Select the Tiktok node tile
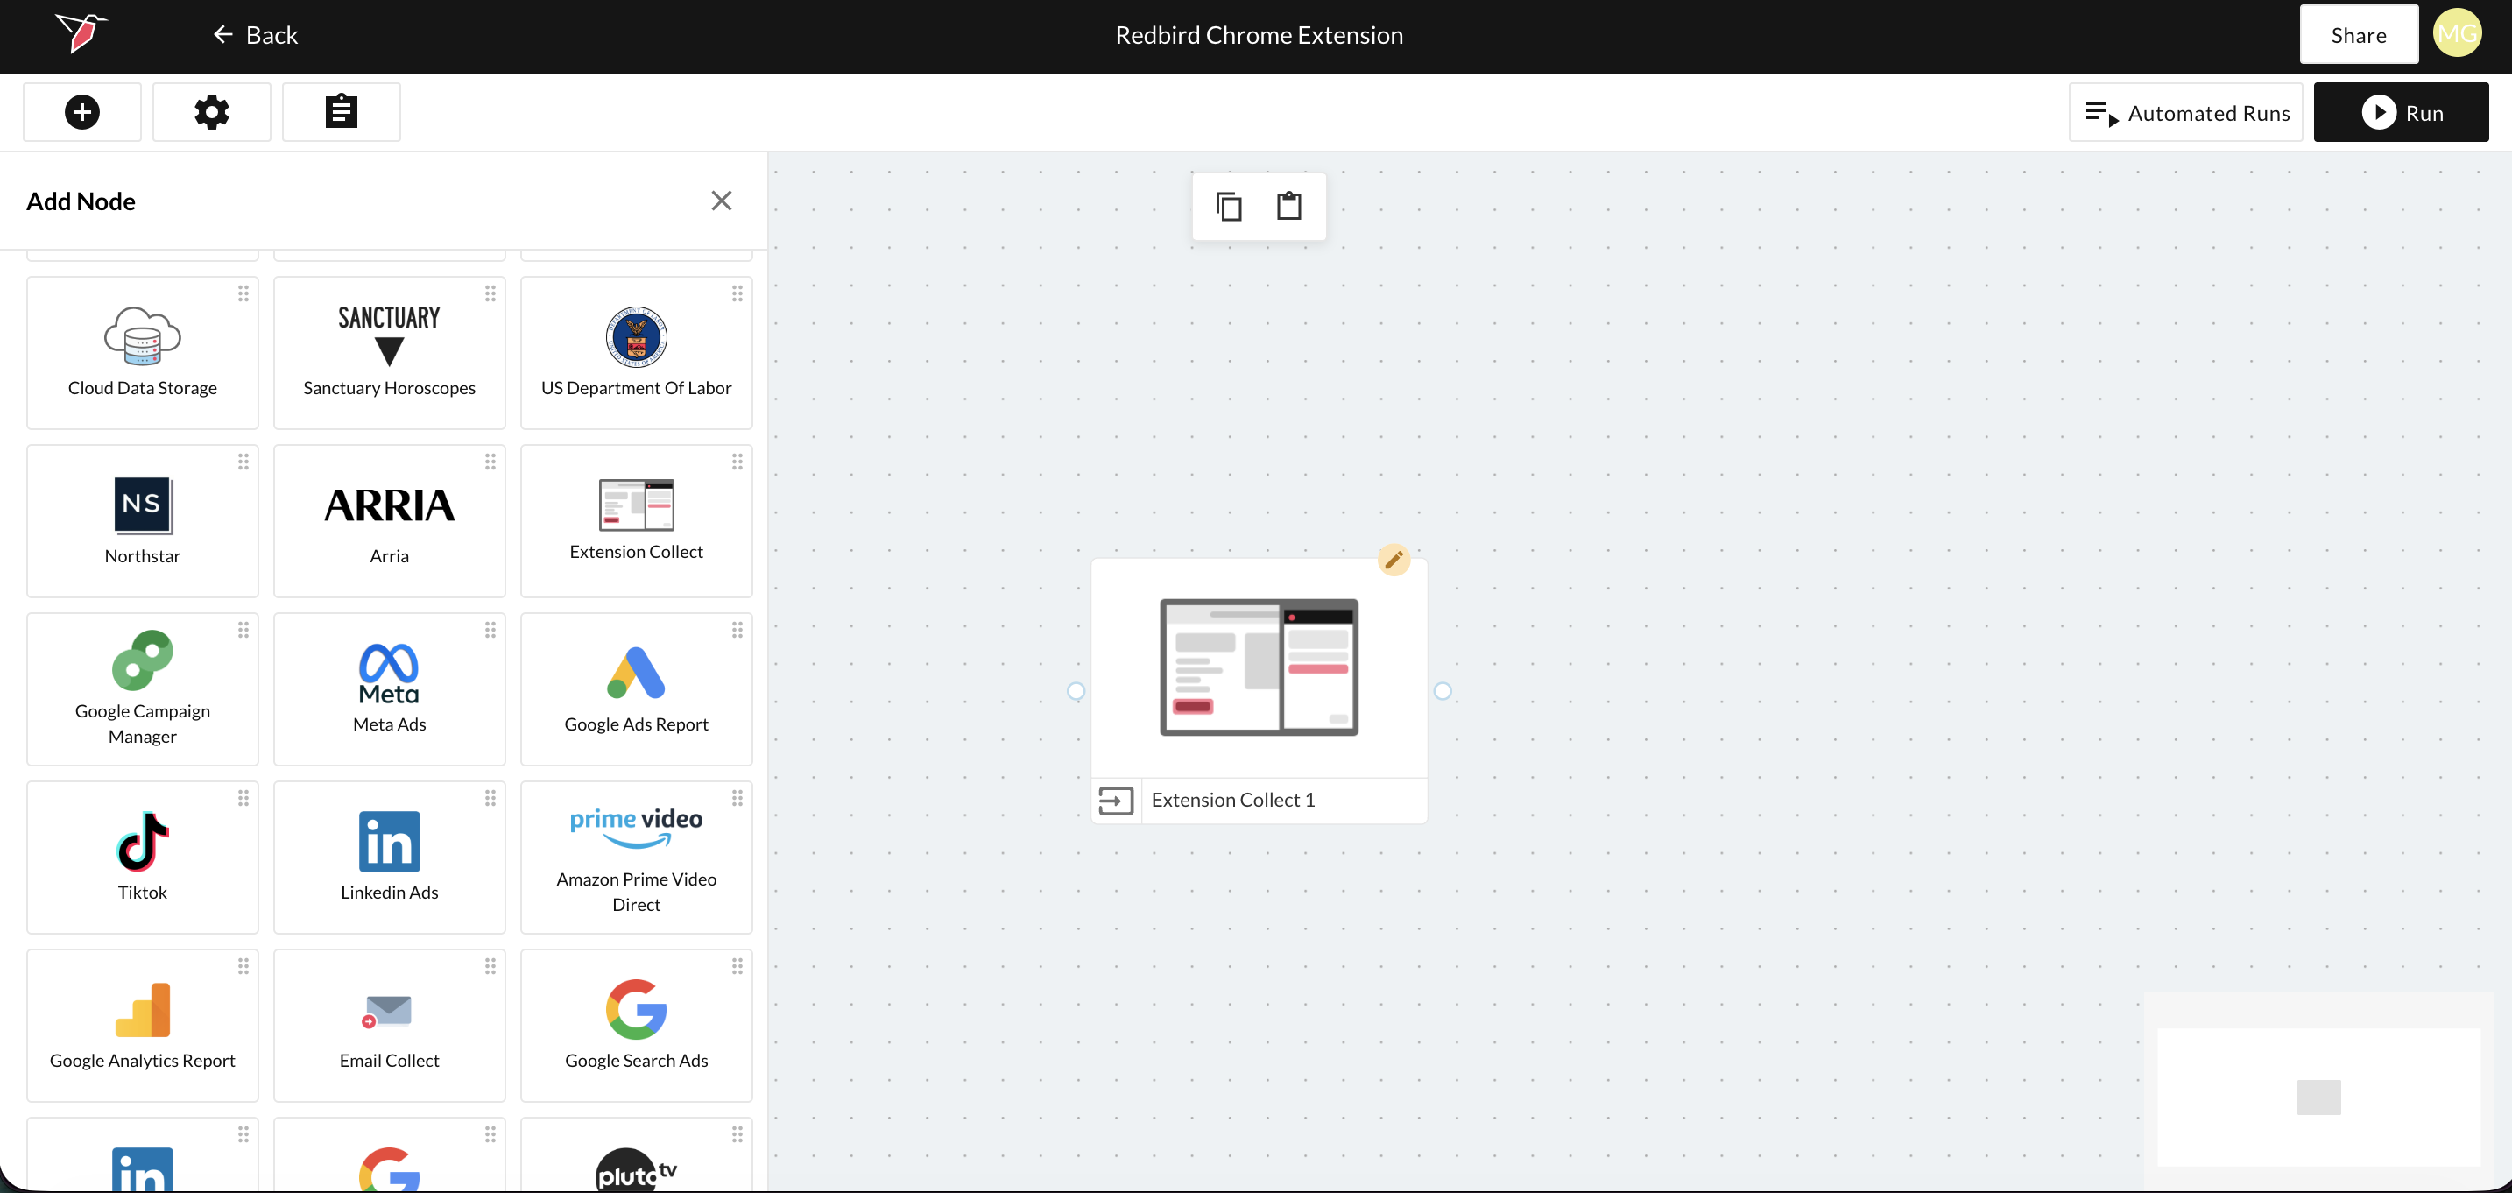 [x=143, y=857]
